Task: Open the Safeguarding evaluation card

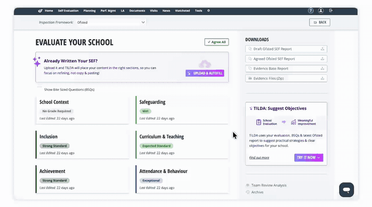Action: click(182, 110)
